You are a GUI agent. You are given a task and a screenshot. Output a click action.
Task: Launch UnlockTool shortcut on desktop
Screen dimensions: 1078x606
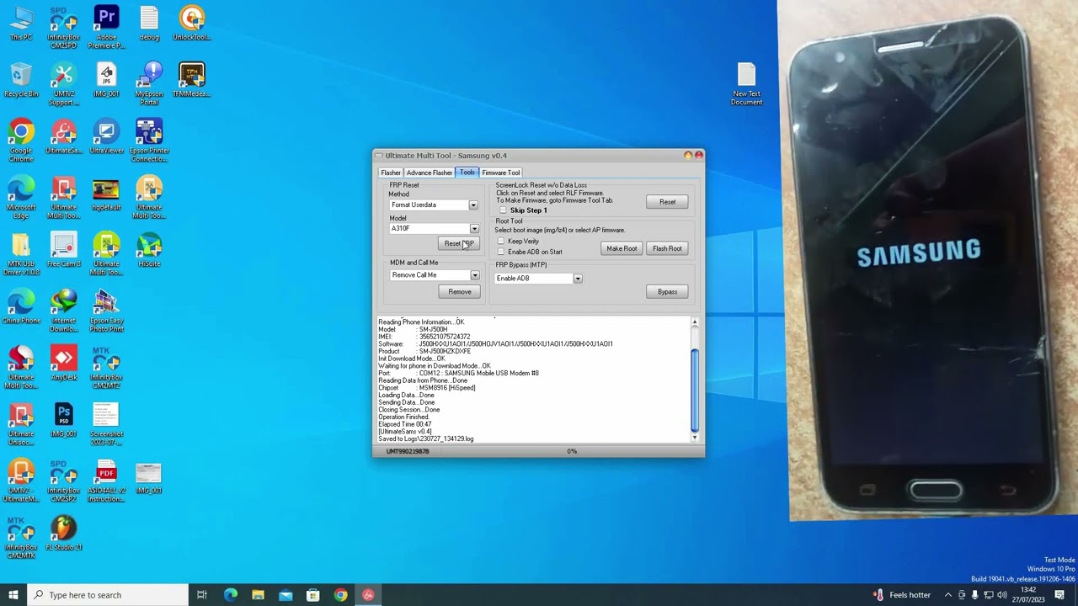tap(192, 24)
